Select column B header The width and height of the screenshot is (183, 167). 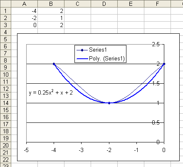click(51, 4)
